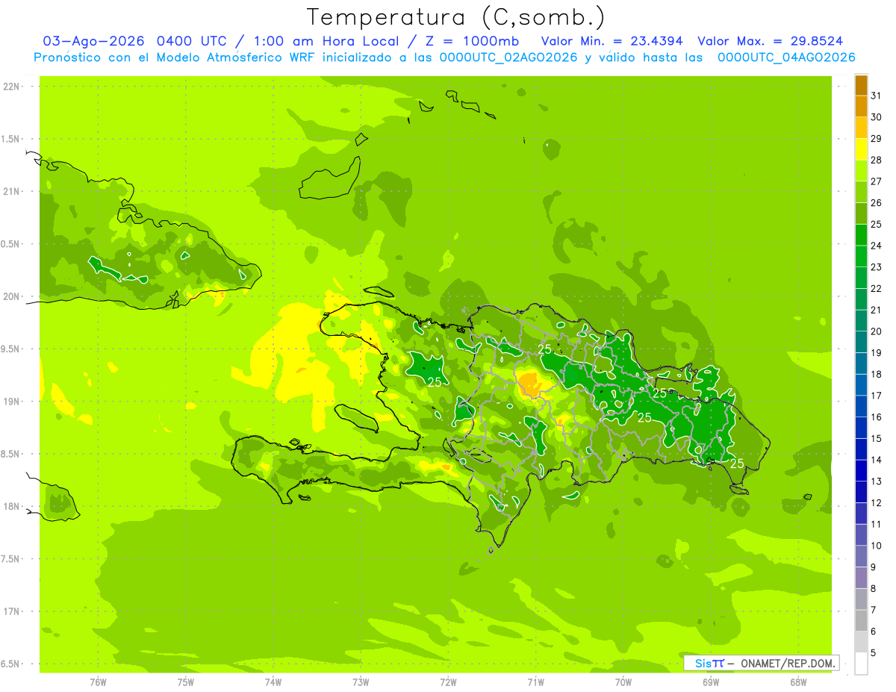The width and height of the screenshot is (896, 692).
Task: Click the '17N' latitude label
Action: [x=12, y=611]
